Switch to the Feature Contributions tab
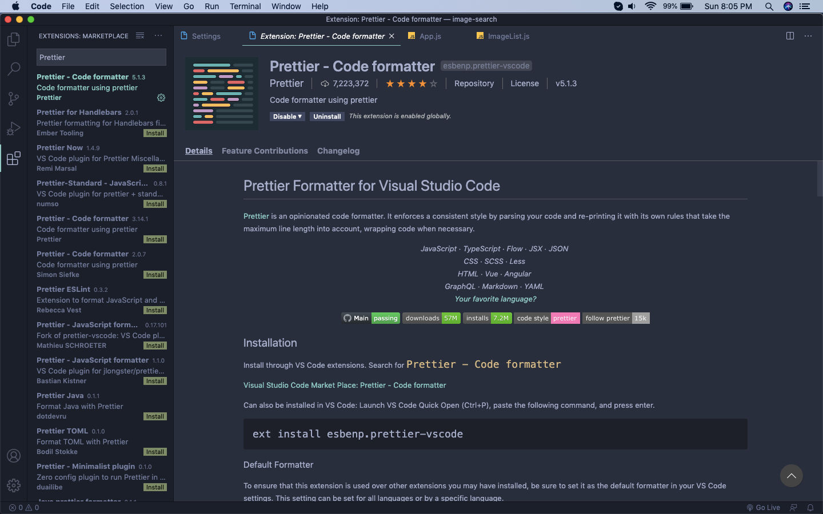 coord(265,151)
